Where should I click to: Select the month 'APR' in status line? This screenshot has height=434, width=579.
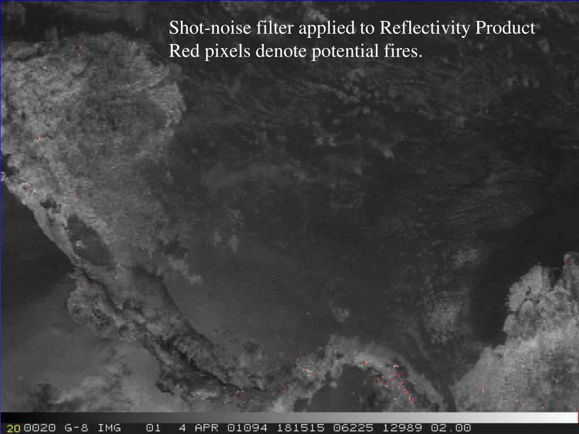tap(207, 428)
